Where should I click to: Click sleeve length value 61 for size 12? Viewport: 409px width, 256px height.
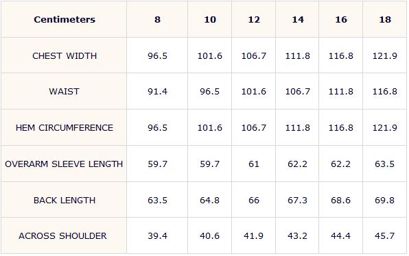coord(254,164)
